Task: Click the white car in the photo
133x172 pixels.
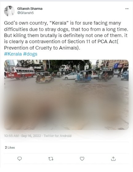Action: 70,76
